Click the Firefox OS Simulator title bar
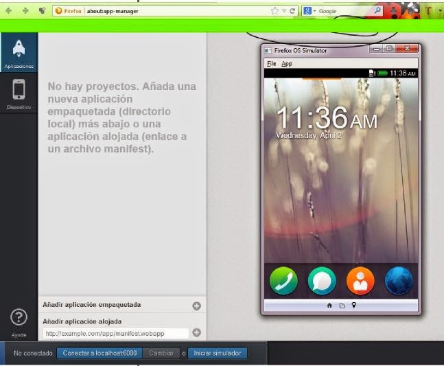This screenshot has width=444, height=366. coord(316,50)
